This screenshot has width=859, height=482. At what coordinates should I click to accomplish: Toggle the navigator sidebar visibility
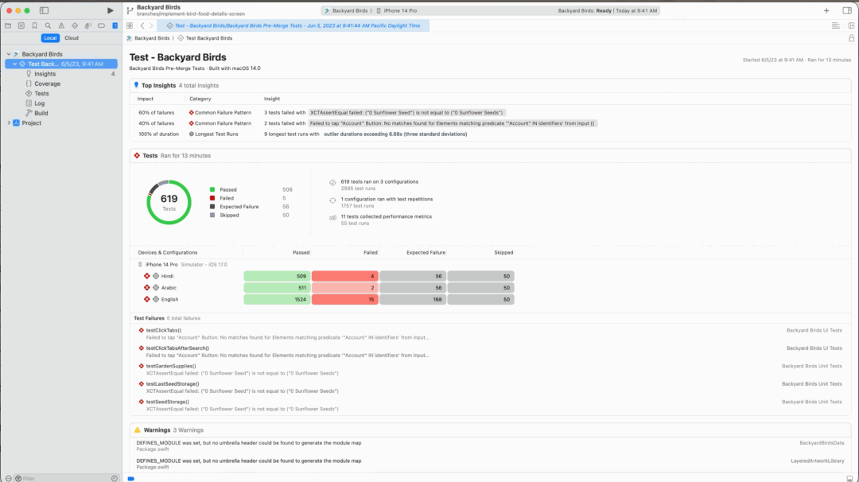click(45, 10)
